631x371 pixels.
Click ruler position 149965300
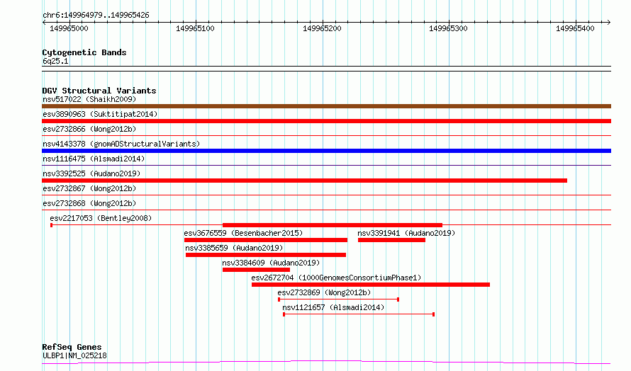448,28
